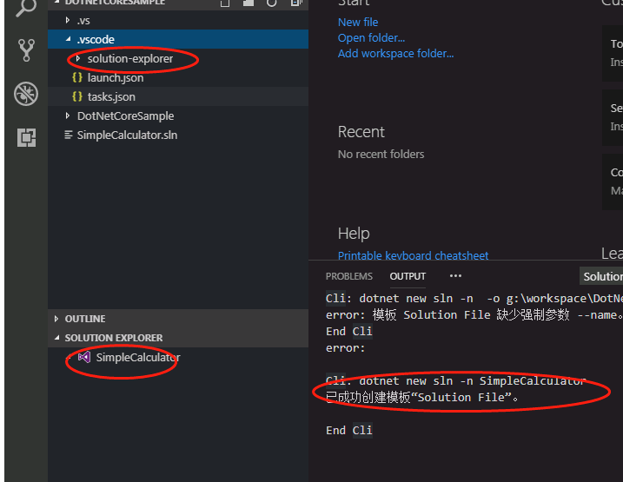Screen dimensions: 623x482
Task: Open the Extensions view icon
Action: point(26,137)
